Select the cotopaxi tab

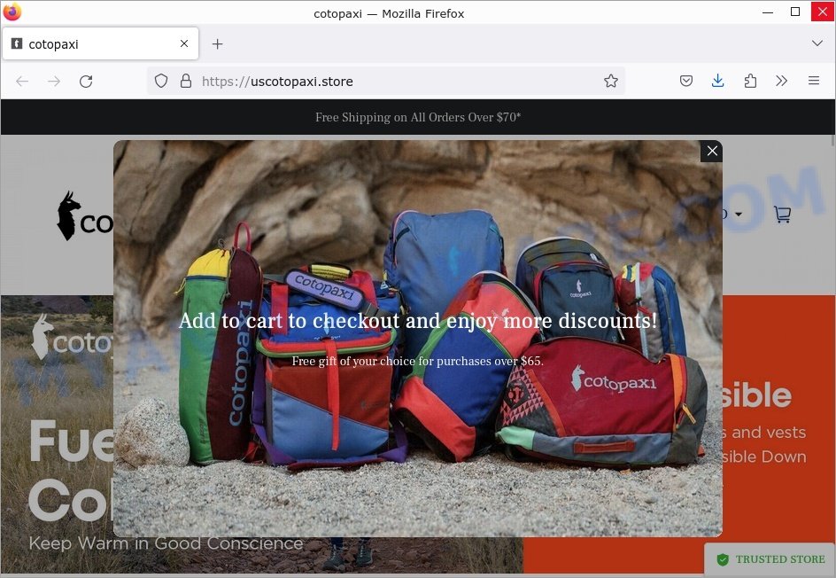point(100,43)
